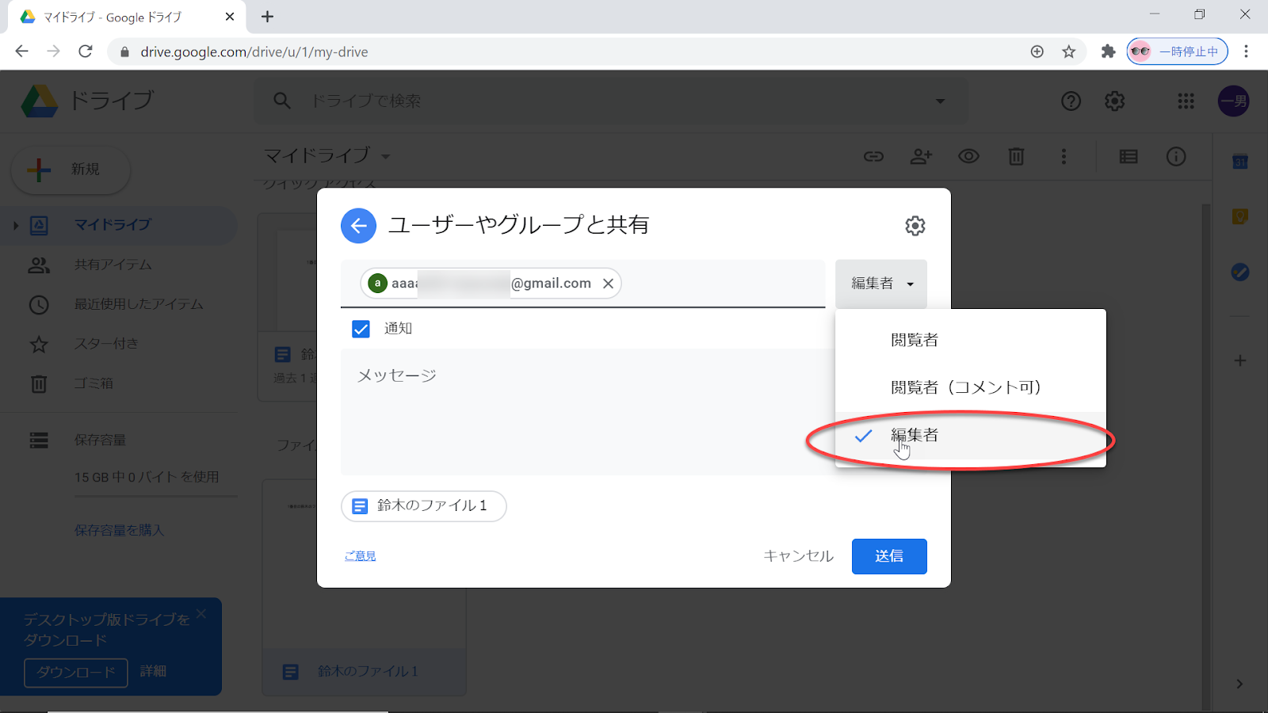Click browser back arrow

coord(21,51)
